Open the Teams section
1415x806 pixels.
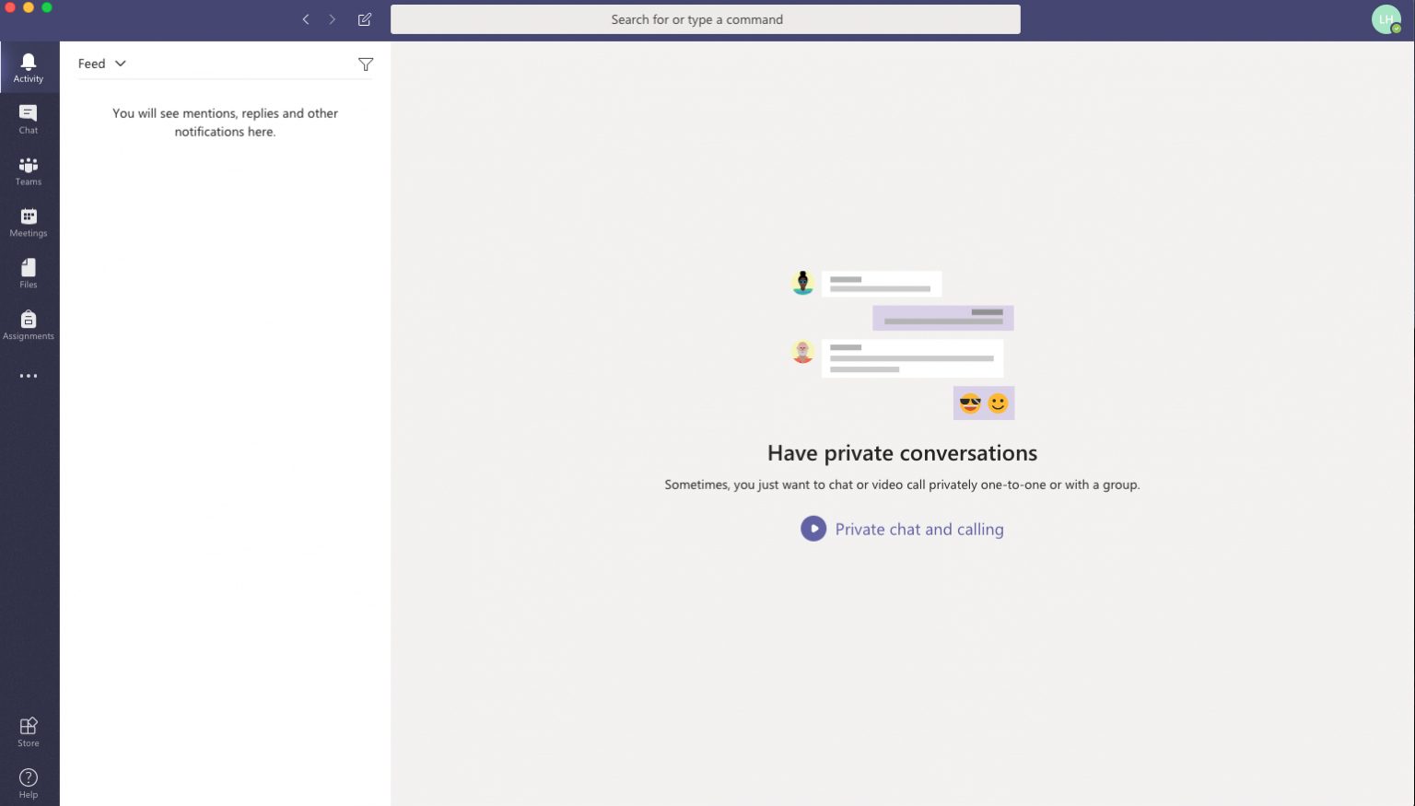click(x=29, y=169)
